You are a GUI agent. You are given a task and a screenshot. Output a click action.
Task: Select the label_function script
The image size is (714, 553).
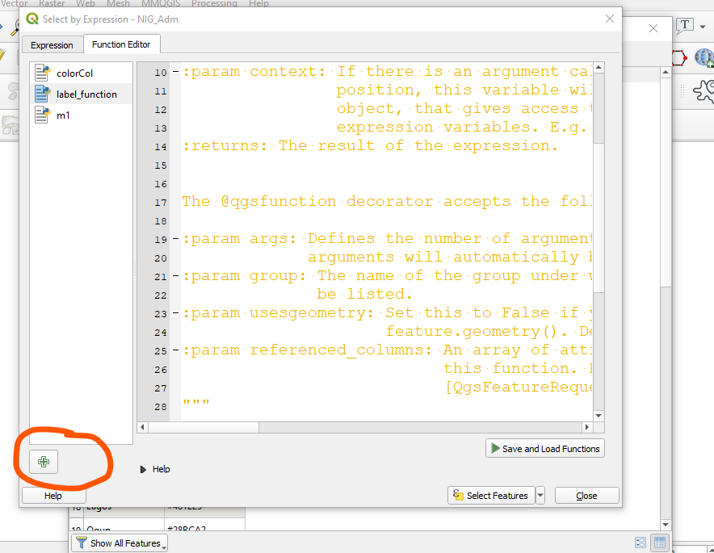(x=84, y=93)
